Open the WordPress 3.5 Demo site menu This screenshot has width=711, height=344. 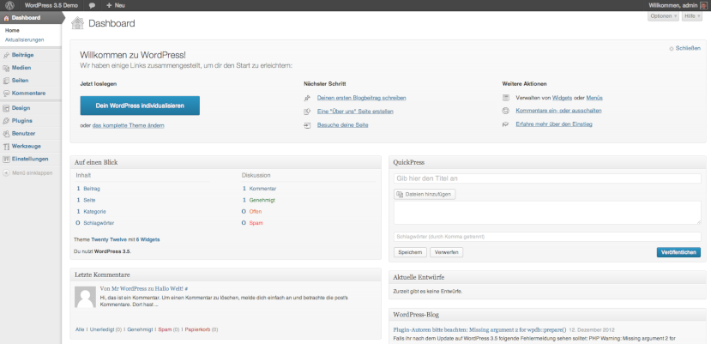[x=51, y=5]
